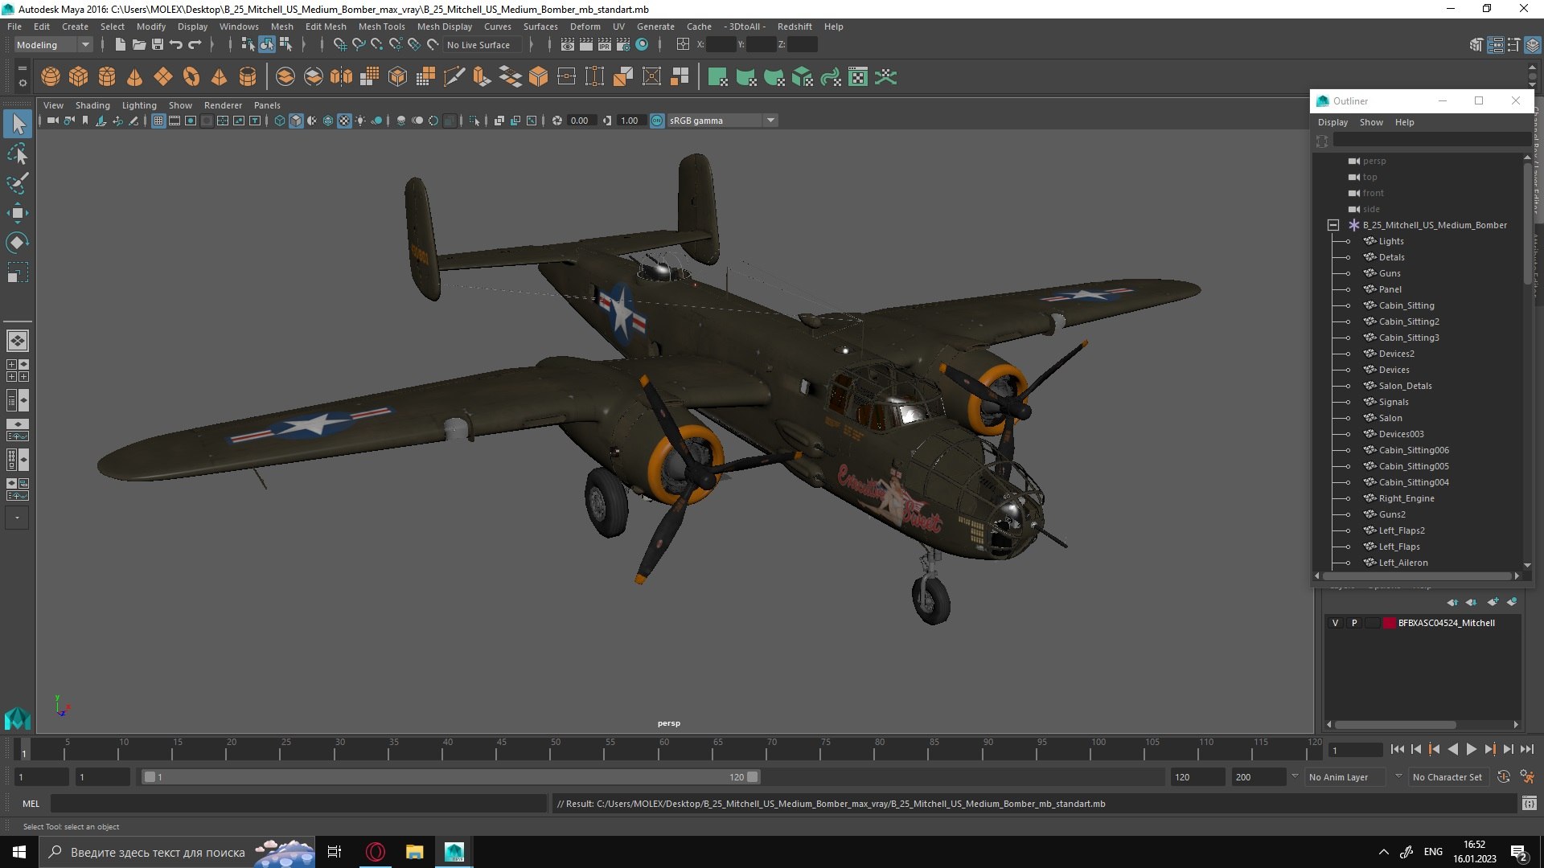Open the No Live Surface field
The width and height of the screenshot is (1544, 868).
coord(482,45)
